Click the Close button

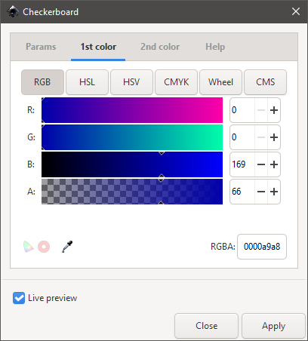point(206,326)
